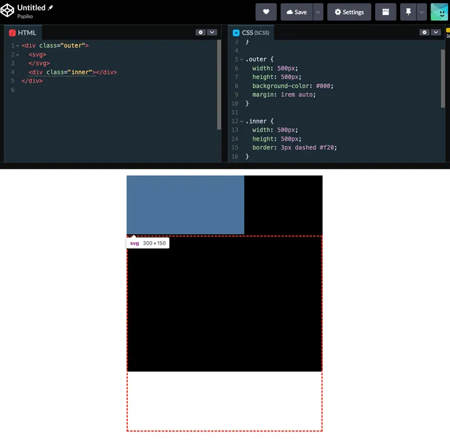Click the heart icon to love this pen
Image resolution: width=450 pixels, height=440 pixels.
point(266,12)
